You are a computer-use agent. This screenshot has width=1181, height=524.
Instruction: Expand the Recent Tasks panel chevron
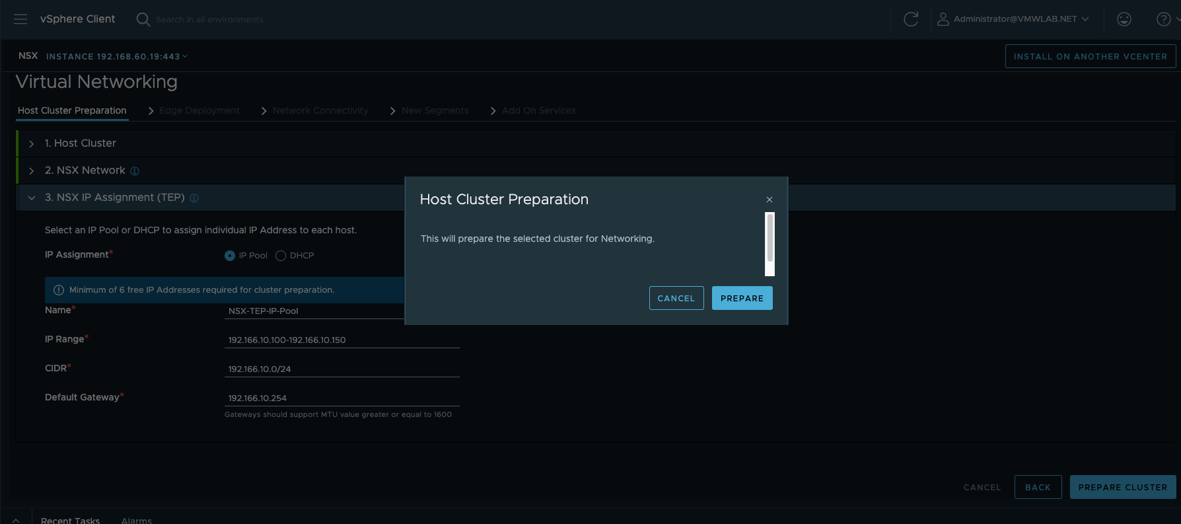[16, 521]
